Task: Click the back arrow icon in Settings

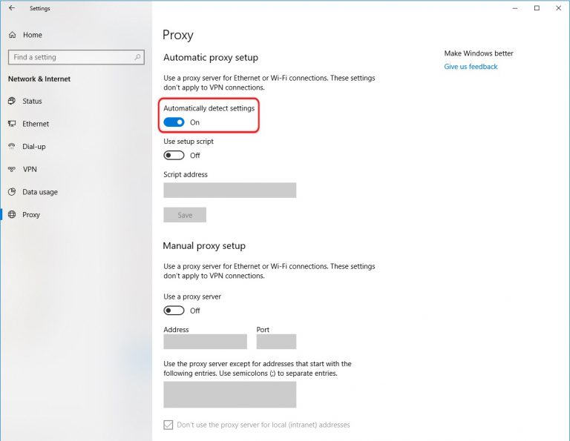Action: [12, 8]
